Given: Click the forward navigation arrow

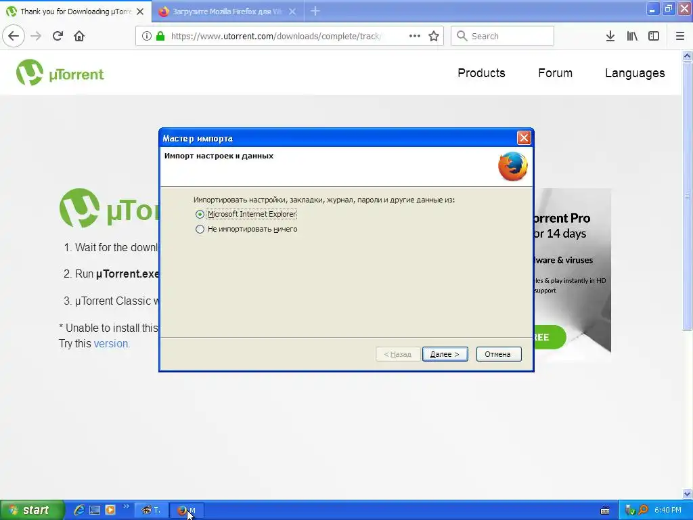Looking at the screenshot, I should 36,36.
